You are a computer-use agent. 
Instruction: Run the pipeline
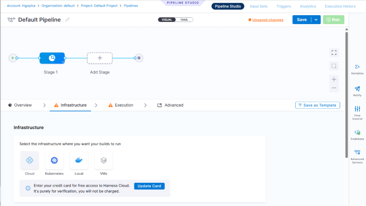click(333, 20)
